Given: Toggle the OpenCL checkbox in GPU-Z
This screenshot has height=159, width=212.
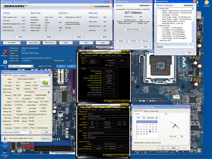Looking at the screenshot, I should click(x=14, y=128).
